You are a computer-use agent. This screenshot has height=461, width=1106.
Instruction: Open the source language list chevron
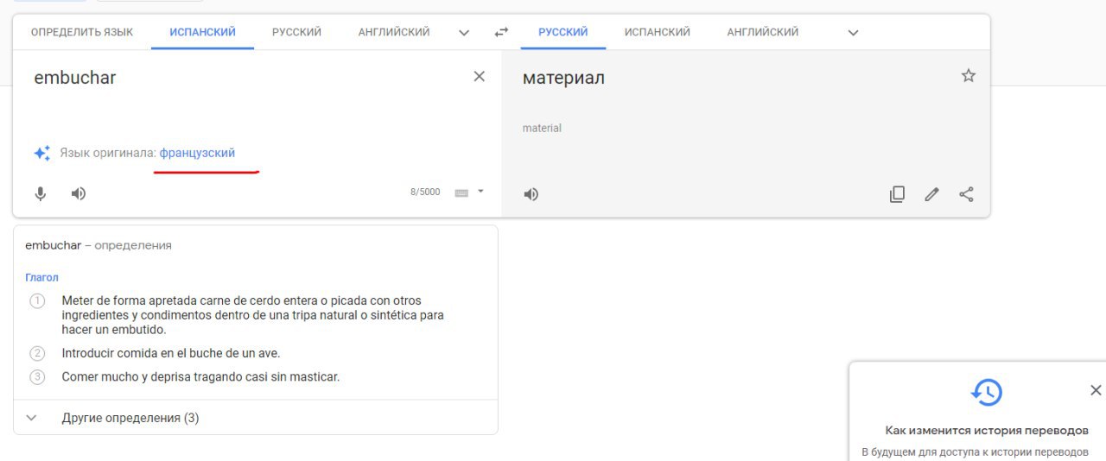[464, 33]
